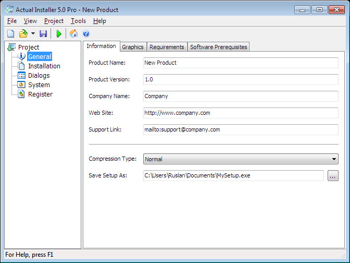Open the Register section in tree
This screenshot has width=350, height=263.
(40, 94)
